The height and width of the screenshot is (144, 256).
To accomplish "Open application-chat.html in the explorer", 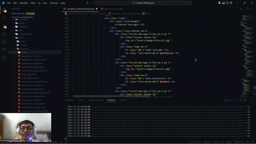I will [x=31, y=56].
